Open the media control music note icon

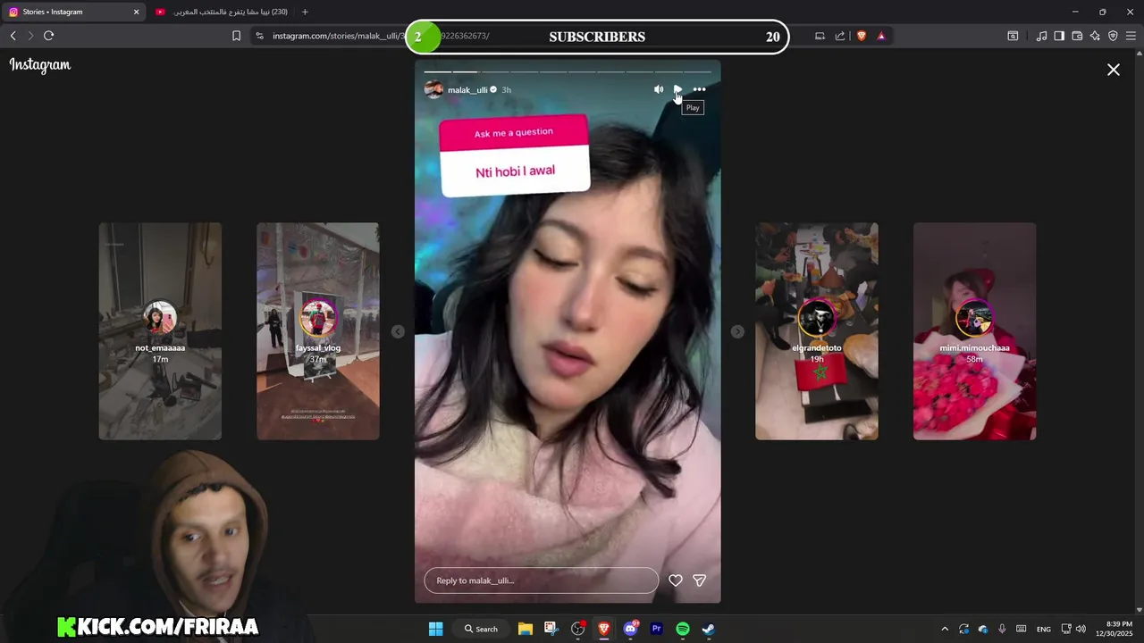click(1041, 36)
